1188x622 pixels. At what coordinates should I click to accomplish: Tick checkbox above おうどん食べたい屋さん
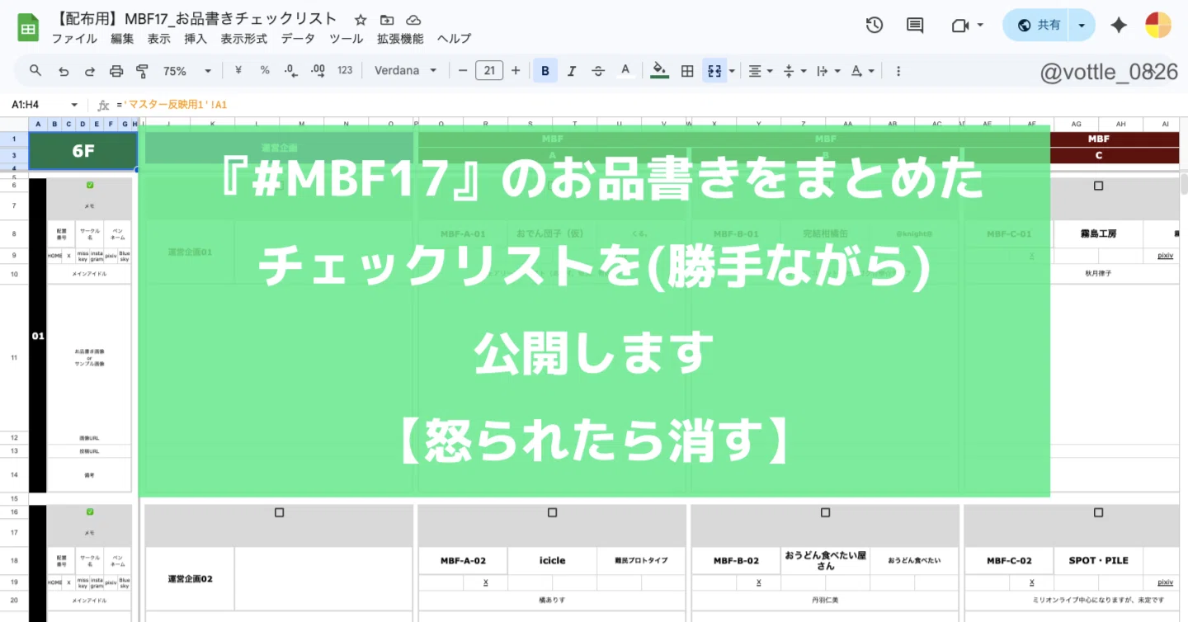click(x=825, y=512)
